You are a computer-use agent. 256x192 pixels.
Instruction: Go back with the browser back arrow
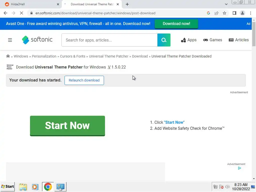coord(5,13)
